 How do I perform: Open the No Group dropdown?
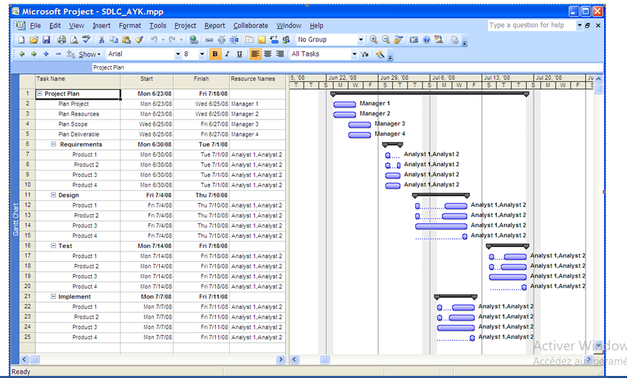(361, 40)
